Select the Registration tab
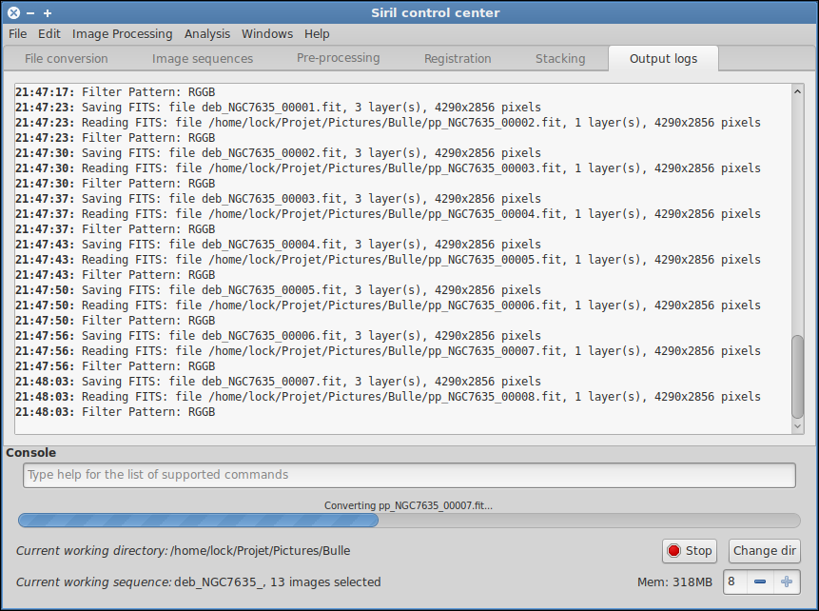The image size is (819, 611). point(458,59)
